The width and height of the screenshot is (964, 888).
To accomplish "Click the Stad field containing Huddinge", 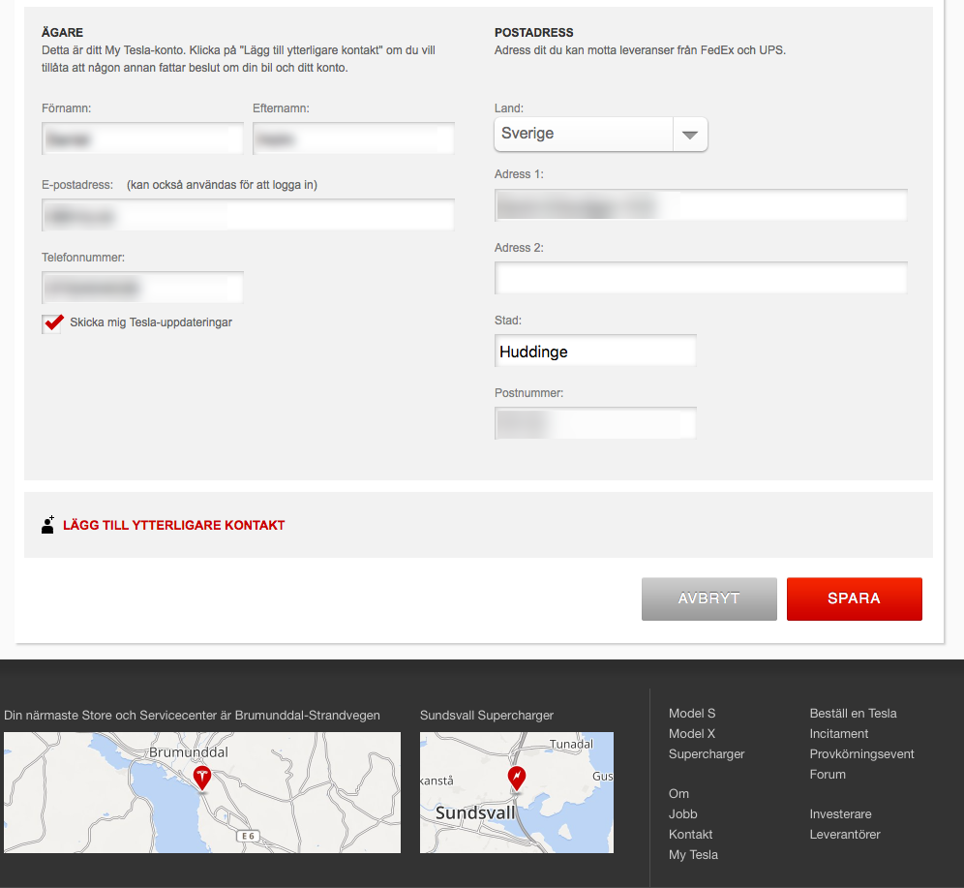I will click(595, 351).
